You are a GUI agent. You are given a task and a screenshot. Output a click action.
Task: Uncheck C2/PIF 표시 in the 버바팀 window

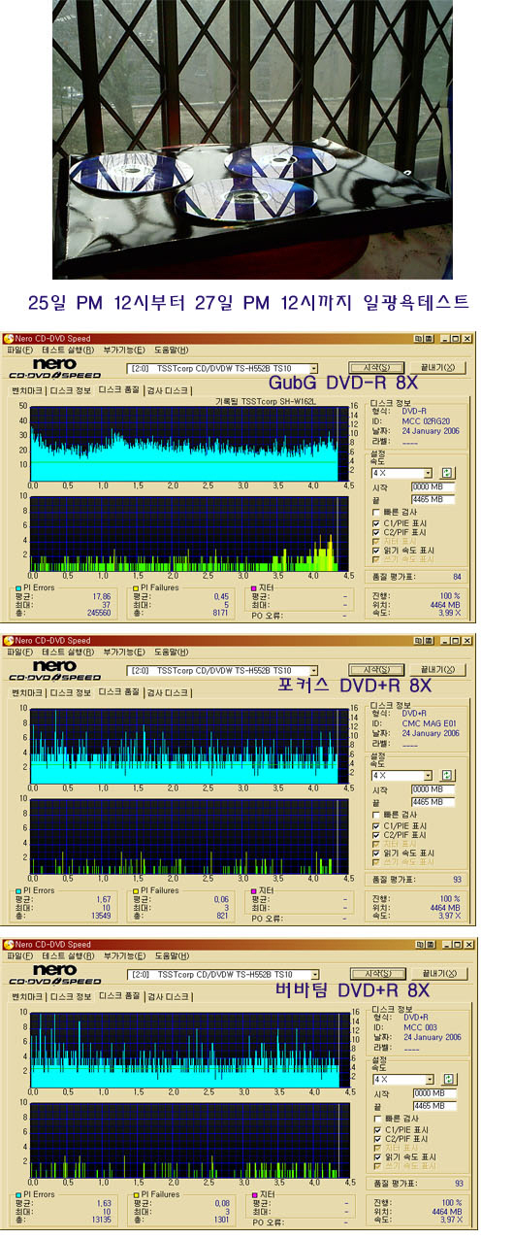click(376, 1138)
